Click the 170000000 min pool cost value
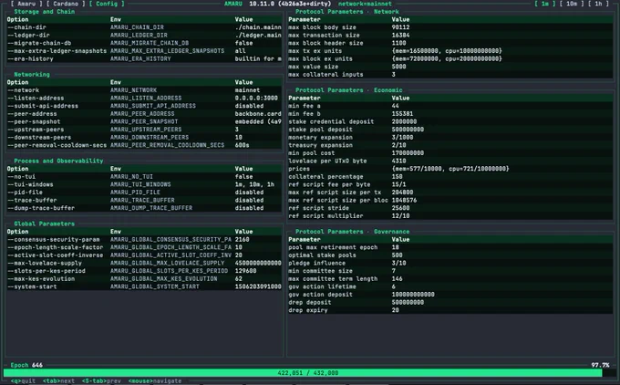The width and height of the screenshot is (620, 385). click(408, 153)
